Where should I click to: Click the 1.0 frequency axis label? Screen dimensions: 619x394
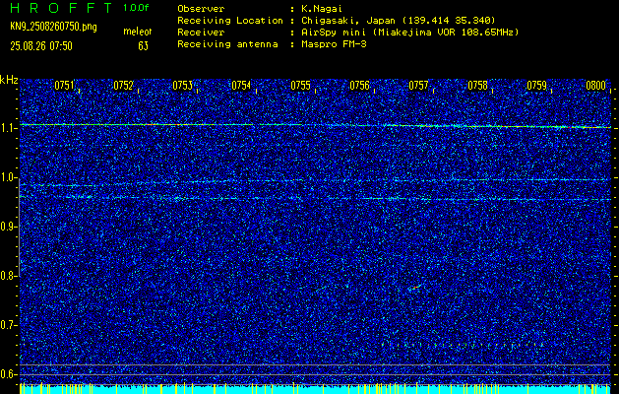[8, 178]
